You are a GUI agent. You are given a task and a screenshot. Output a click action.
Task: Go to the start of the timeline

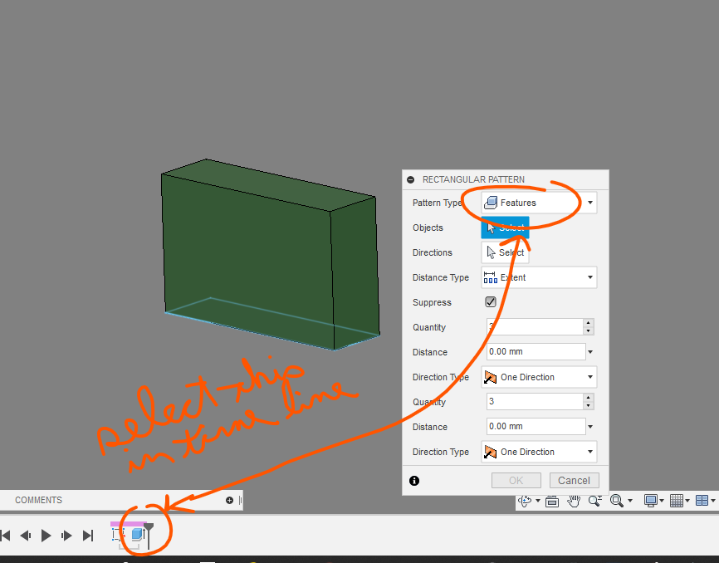6,535
